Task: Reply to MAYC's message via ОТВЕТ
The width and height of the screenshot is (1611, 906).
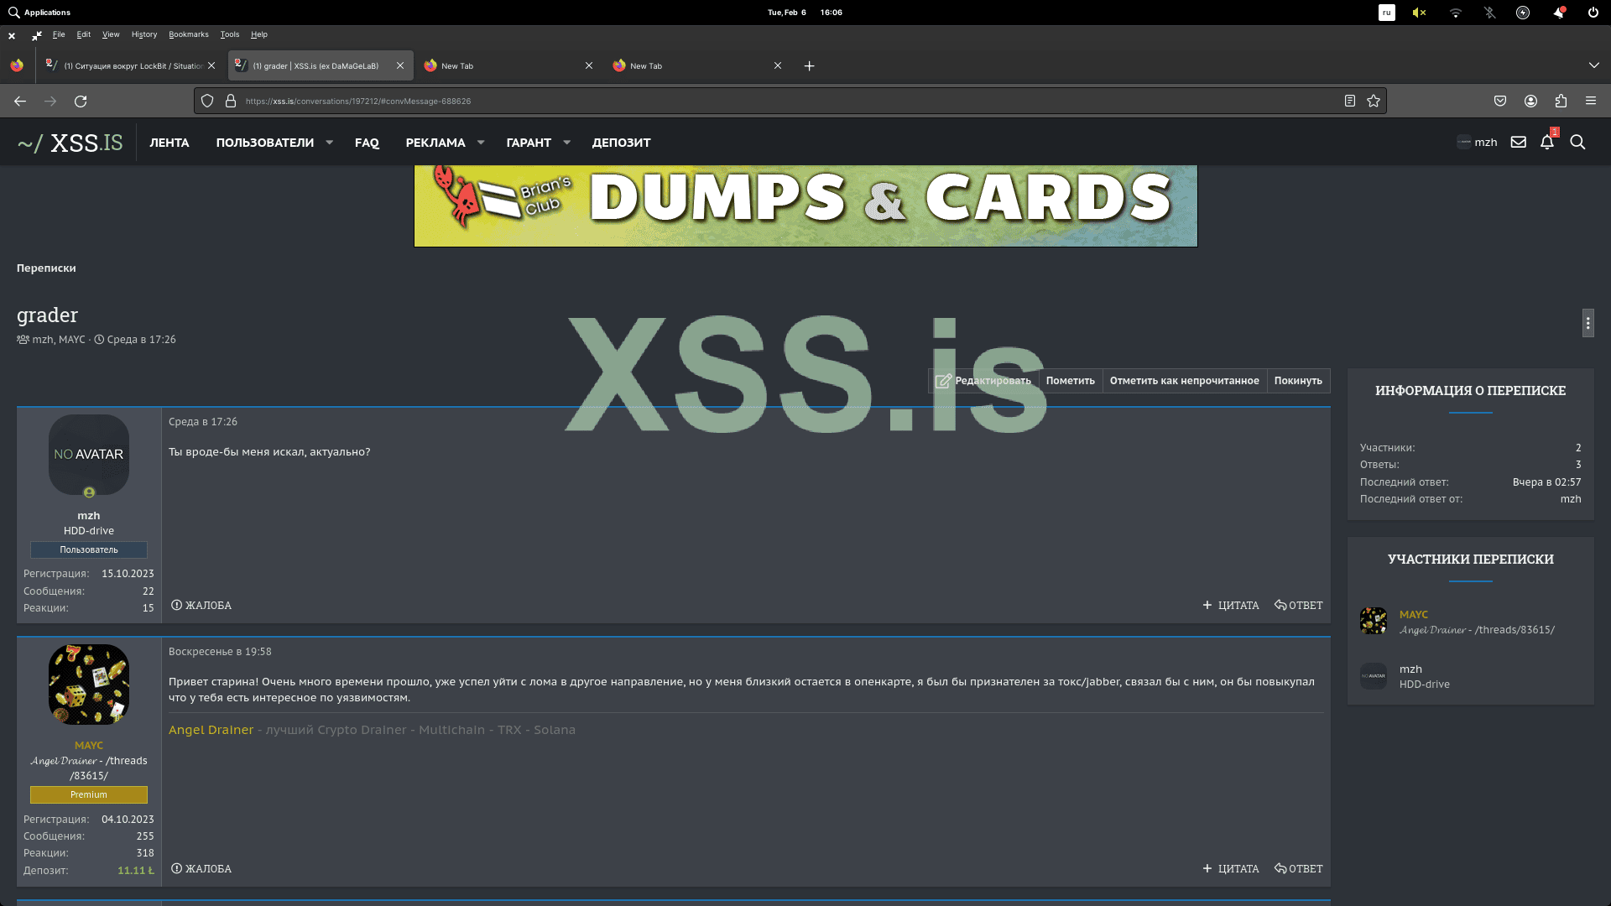Action: 1298,868
